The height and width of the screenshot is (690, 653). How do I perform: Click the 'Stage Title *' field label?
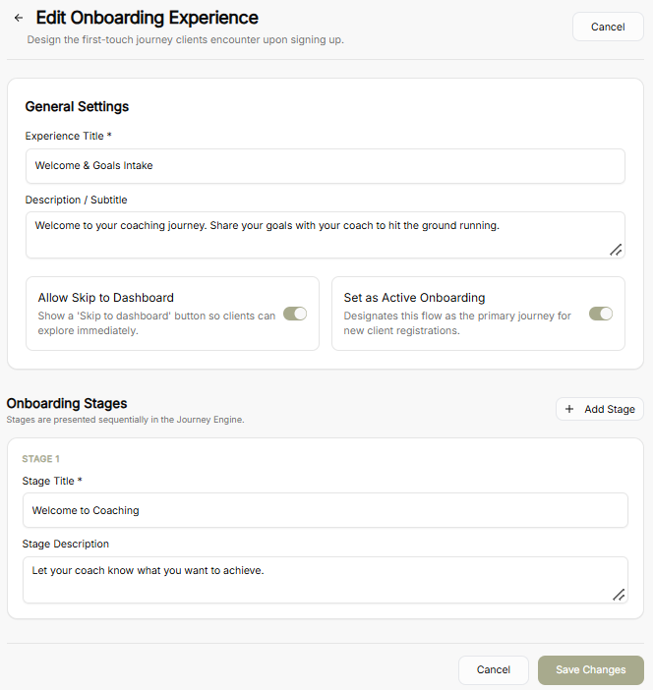(52, 481)
